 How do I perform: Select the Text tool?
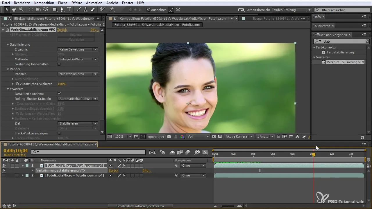[x=69, y=10]
